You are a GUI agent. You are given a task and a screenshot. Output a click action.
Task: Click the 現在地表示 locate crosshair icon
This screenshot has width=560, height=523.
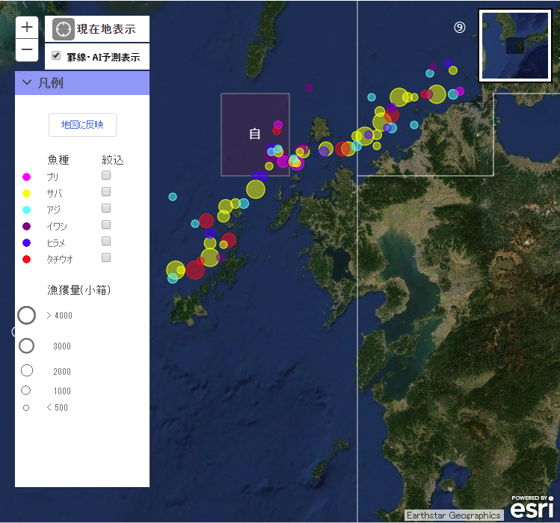pos(64,29)
